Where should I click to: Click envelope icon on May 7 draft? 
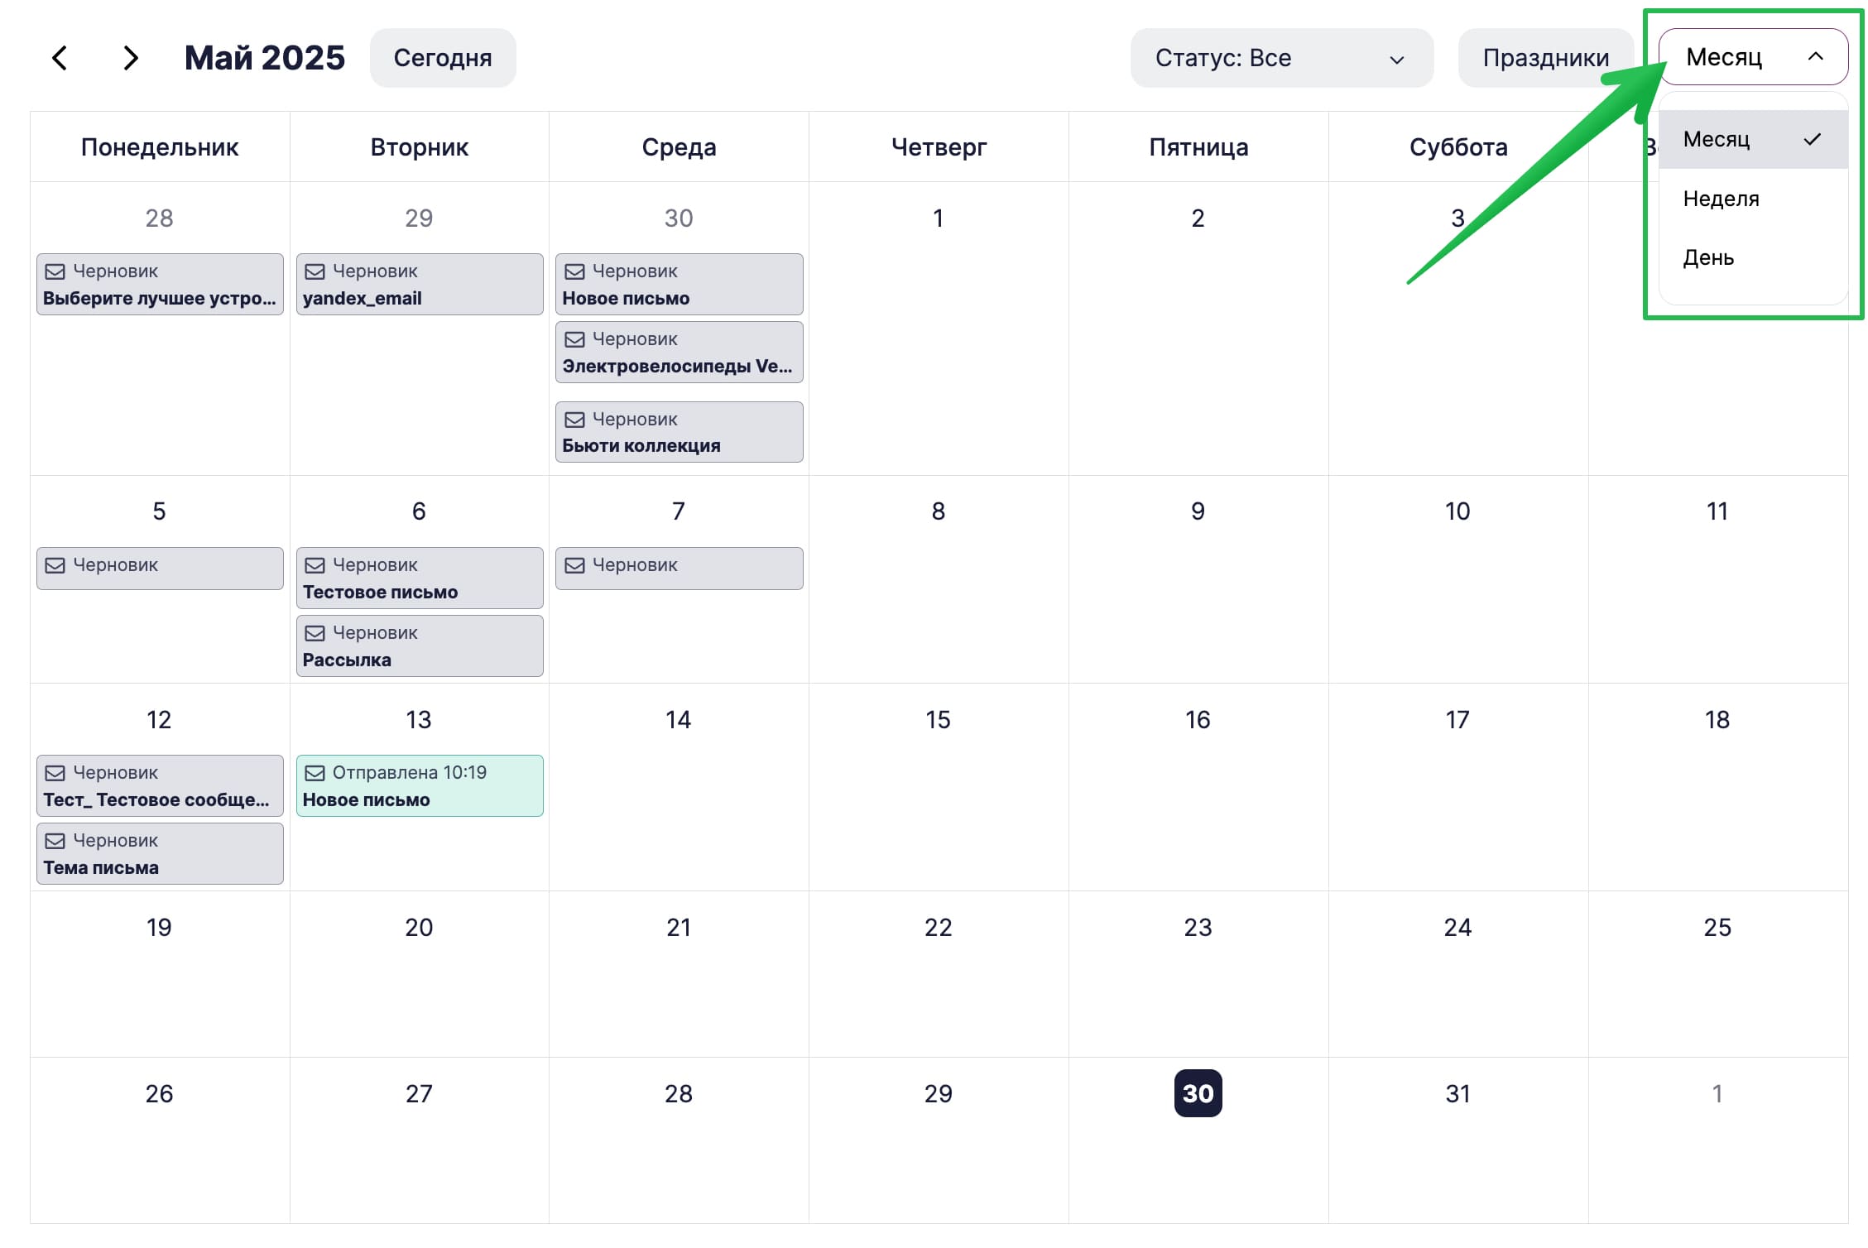click(574, 565)
